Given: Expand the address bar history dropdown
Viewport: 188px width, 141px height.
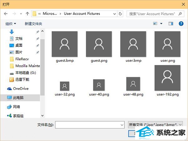Looking at the screenshot, I should click(x=114, y=14).
